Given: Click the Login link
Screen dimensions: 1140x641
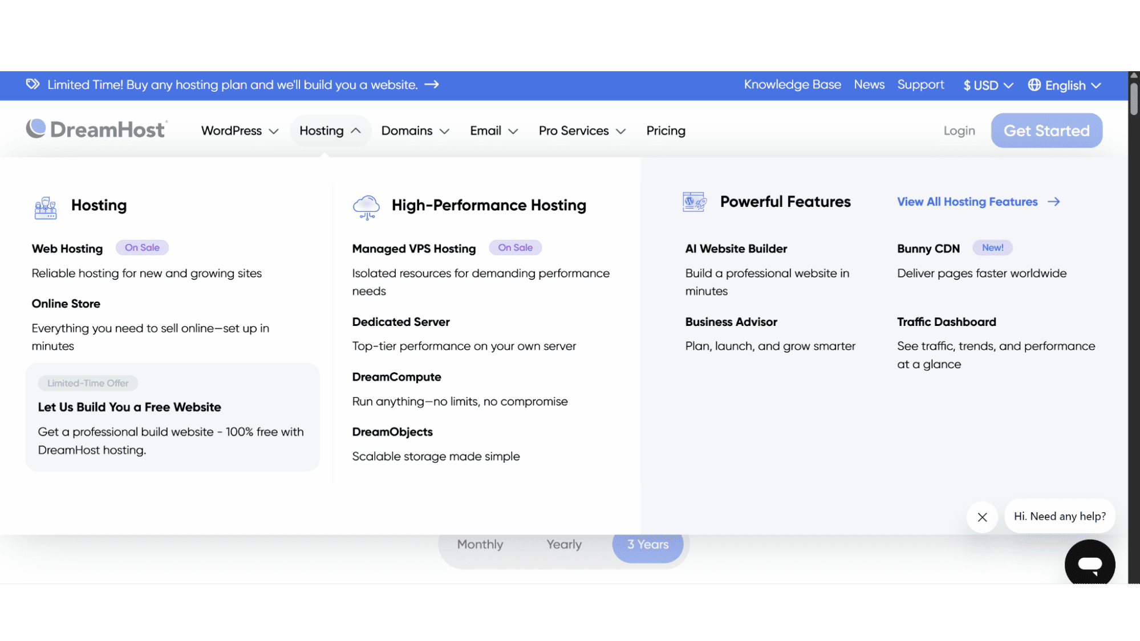Looking at the screenshot, I should (x=959, y=130).
